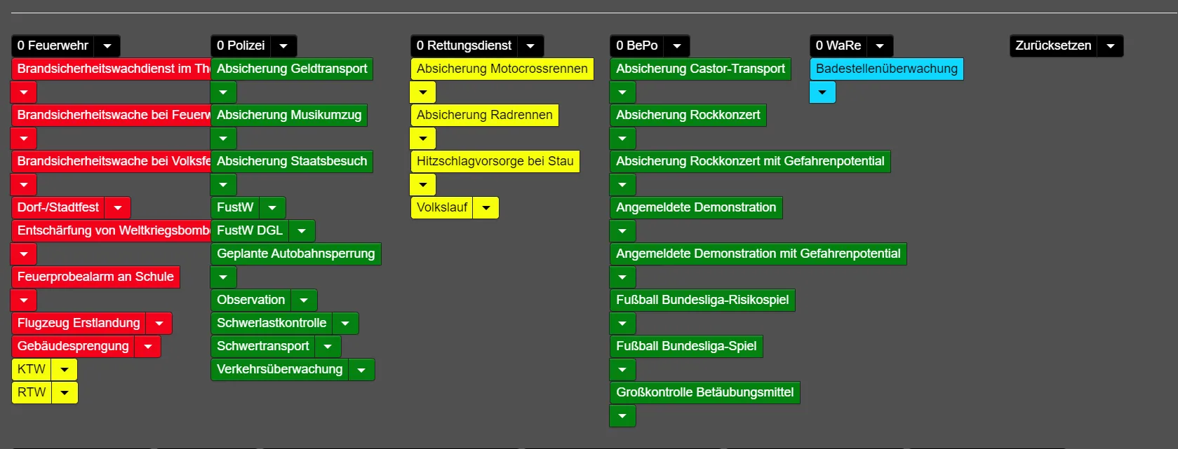Click arrow next to Dorf-/Stadtfest
The image size is (1178, 449).
point(118,208)
